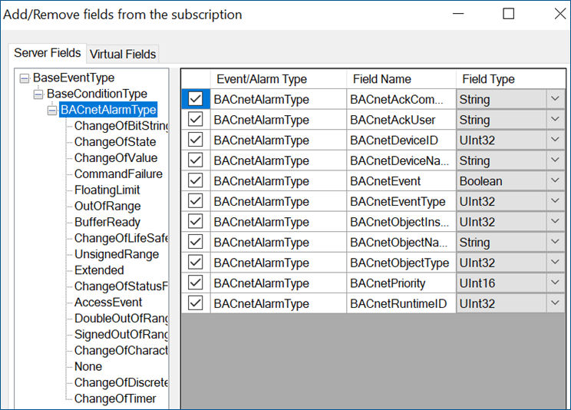Open Field Type dropdown for BACnetEvent
Screen dimensions: 571x410
[554, 181]
